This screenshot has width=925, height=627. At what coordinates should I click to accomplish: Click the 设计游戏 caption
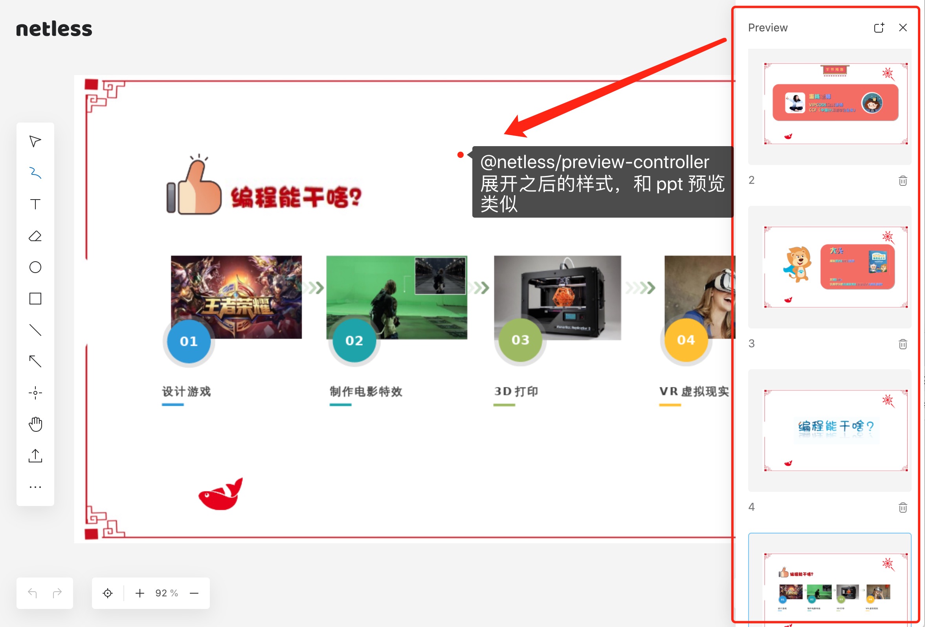[186, 391]
